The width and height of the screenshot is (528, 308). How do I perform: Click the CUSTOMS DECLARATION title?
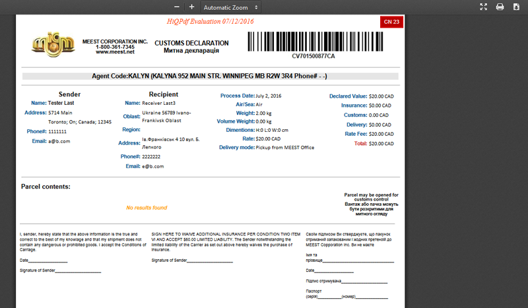pos(191,43)
